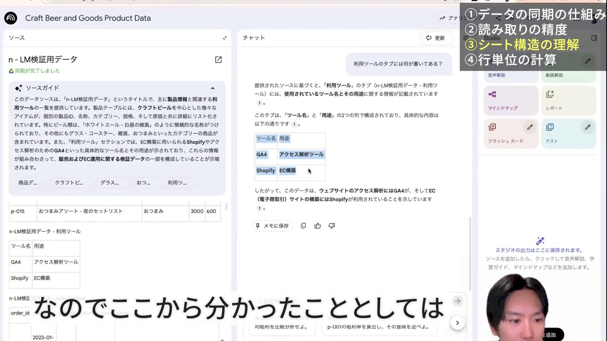This screenshot has height=341, width=607.
Task: Click the ソースガイド sparkle icon
Action: 18,88
